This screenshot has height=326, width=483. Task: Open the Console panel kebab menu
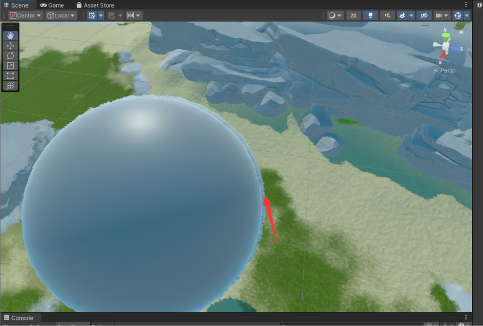pos(466,317)
